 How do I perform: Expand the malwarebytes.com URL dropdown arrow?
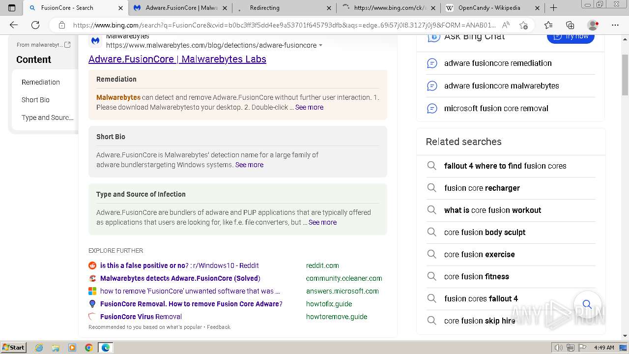pos(321,45)
